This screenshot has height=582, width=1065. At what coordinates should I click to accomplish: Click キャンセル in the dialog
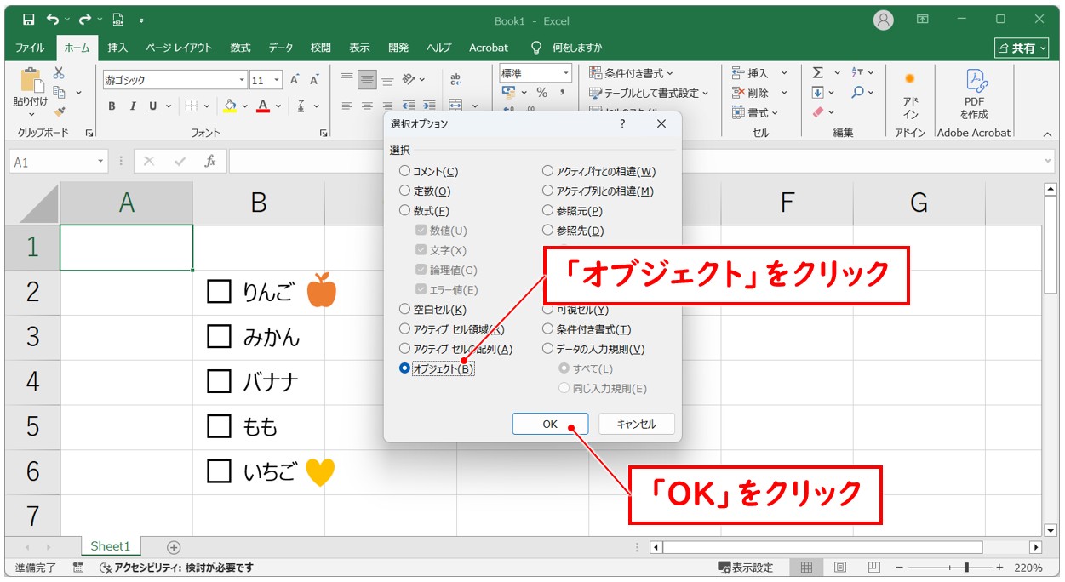coord(637,424)
